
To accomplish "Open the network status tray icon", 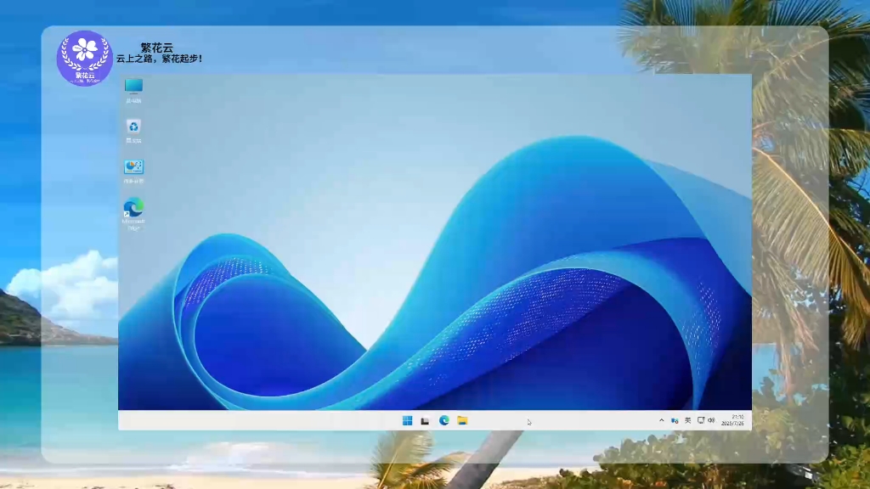I will tap(701, 421).
